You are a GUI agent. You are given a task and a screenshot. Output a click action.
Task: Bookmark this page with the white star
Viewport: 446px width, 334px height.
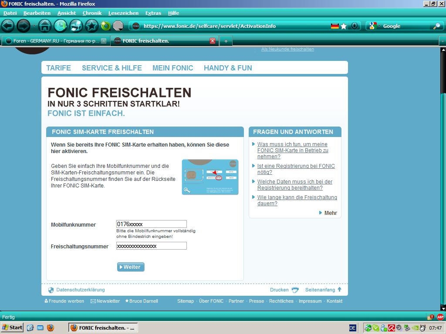point(344,26)
